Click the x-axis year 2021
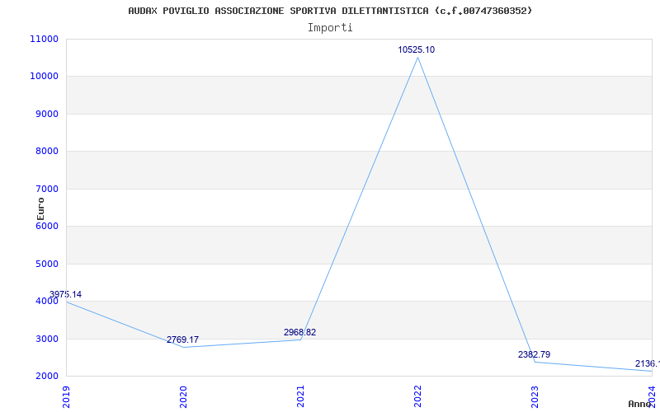Image resolution: width=660 pixels, height=412 pixels. coord(300,396)
